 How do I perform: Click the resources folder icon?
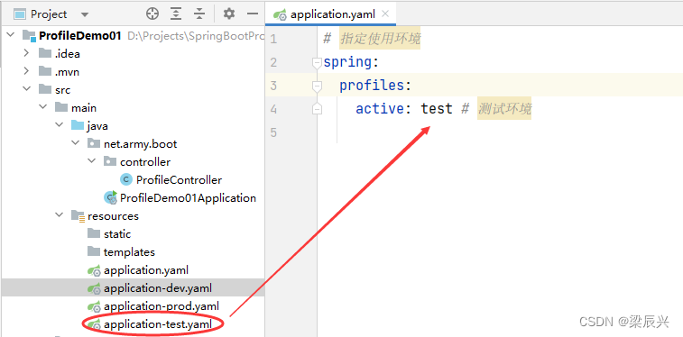pos(78,215)
